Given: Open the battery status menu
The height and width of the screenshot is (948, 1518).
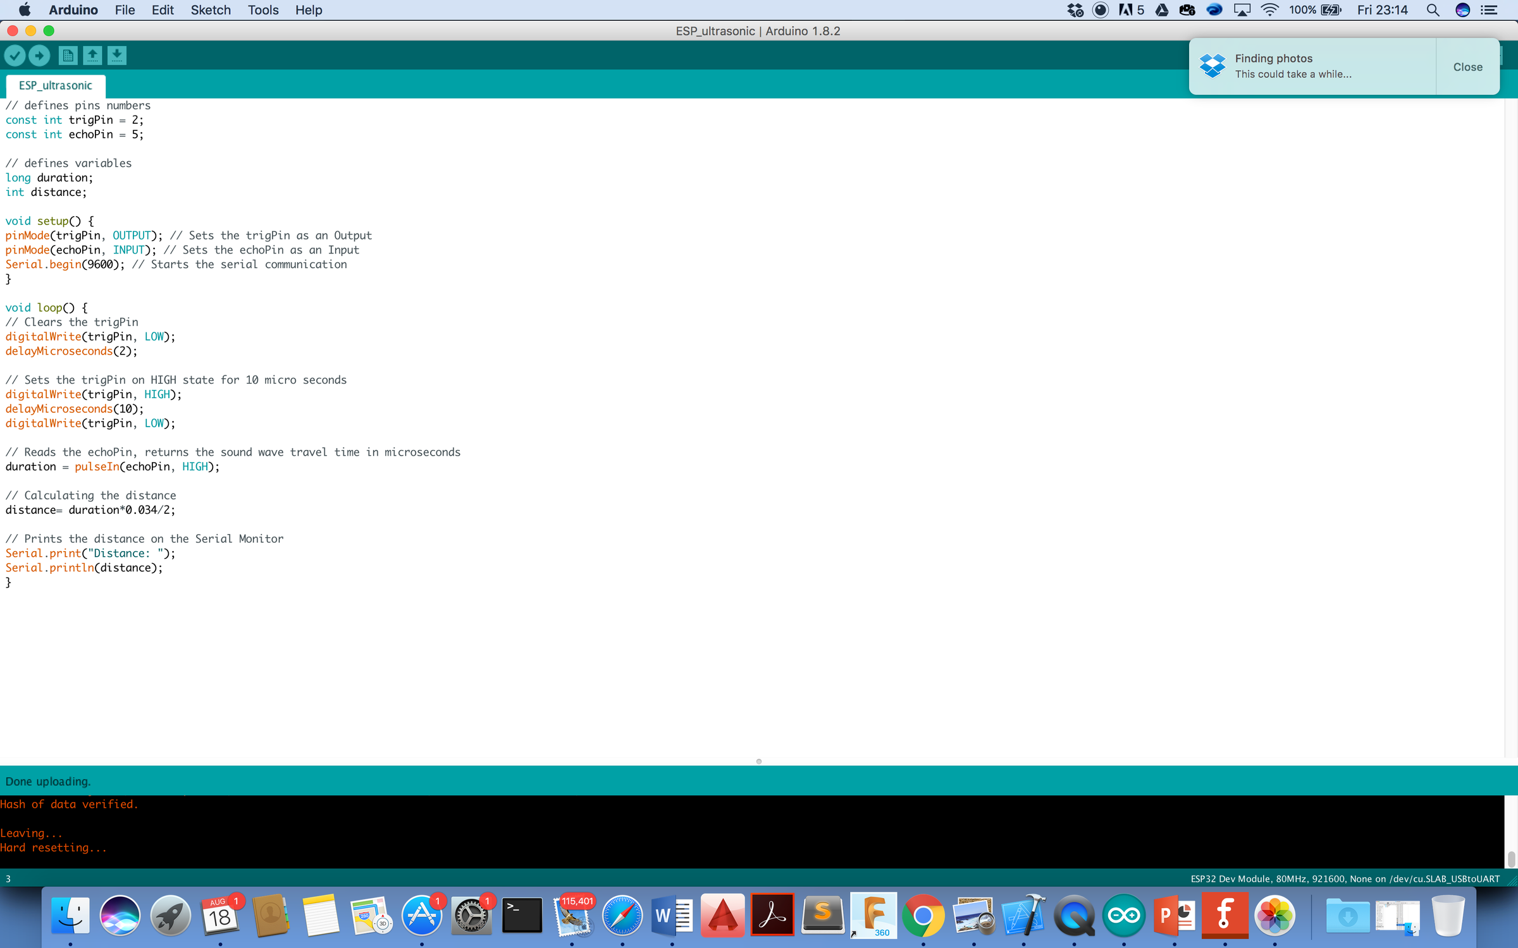Looking at the screenshot, I should [1331, 10].
